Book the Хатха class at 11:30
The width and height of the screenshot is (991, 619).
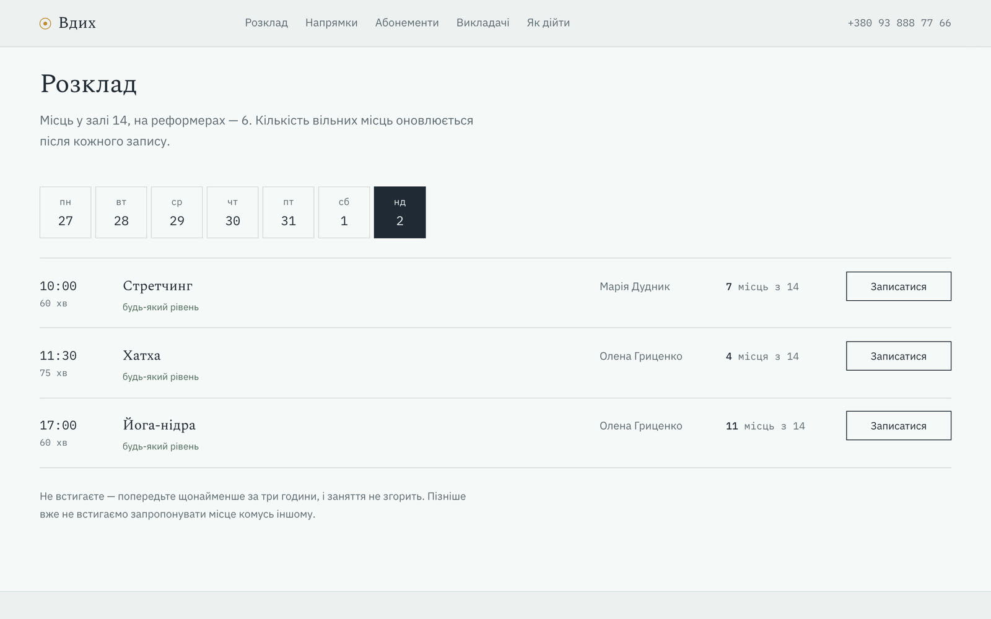click(x=899, y=356)
